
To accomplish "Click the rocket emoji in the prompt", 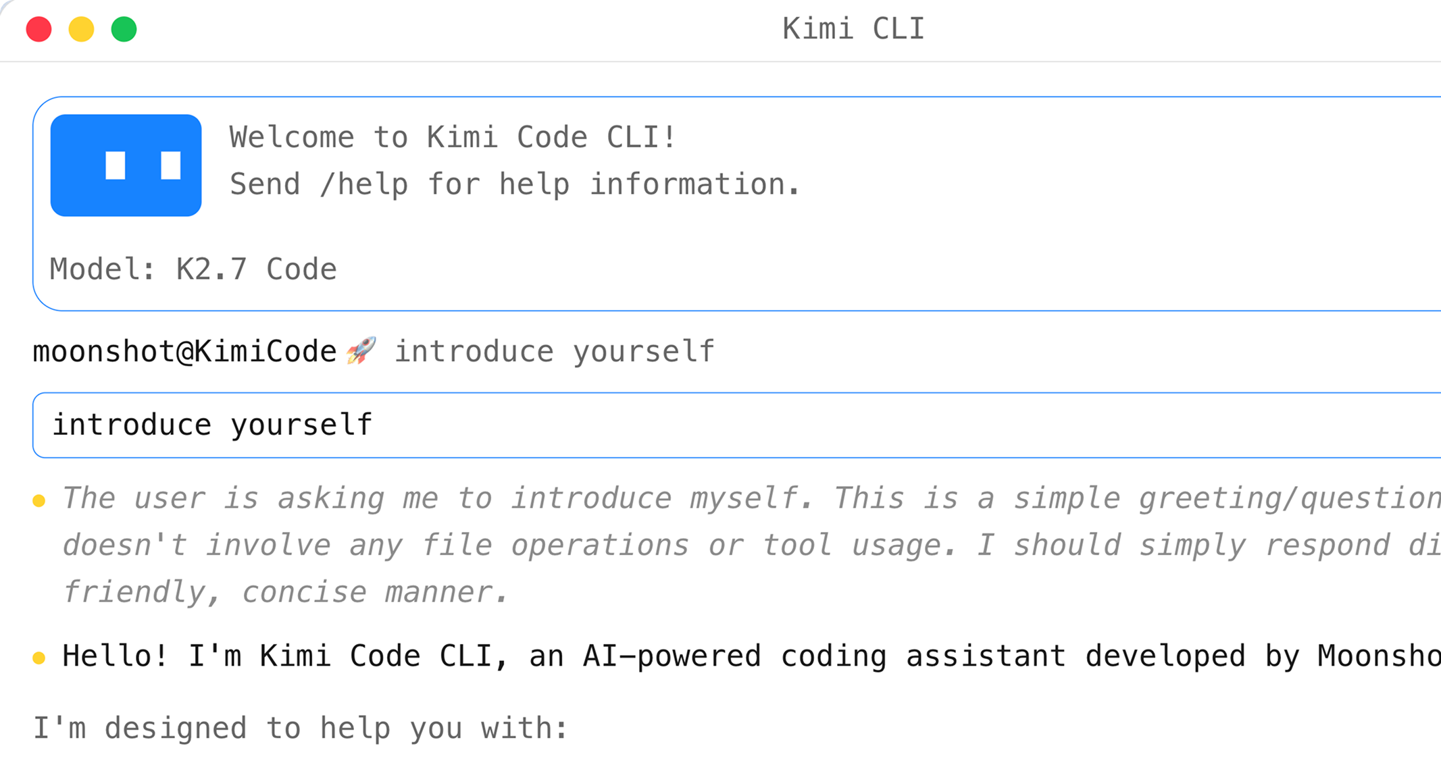I will click(361, 351).
